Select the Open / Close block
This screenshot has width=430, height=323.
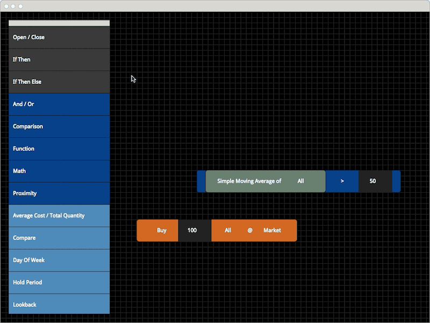click(x=59, y=37)
